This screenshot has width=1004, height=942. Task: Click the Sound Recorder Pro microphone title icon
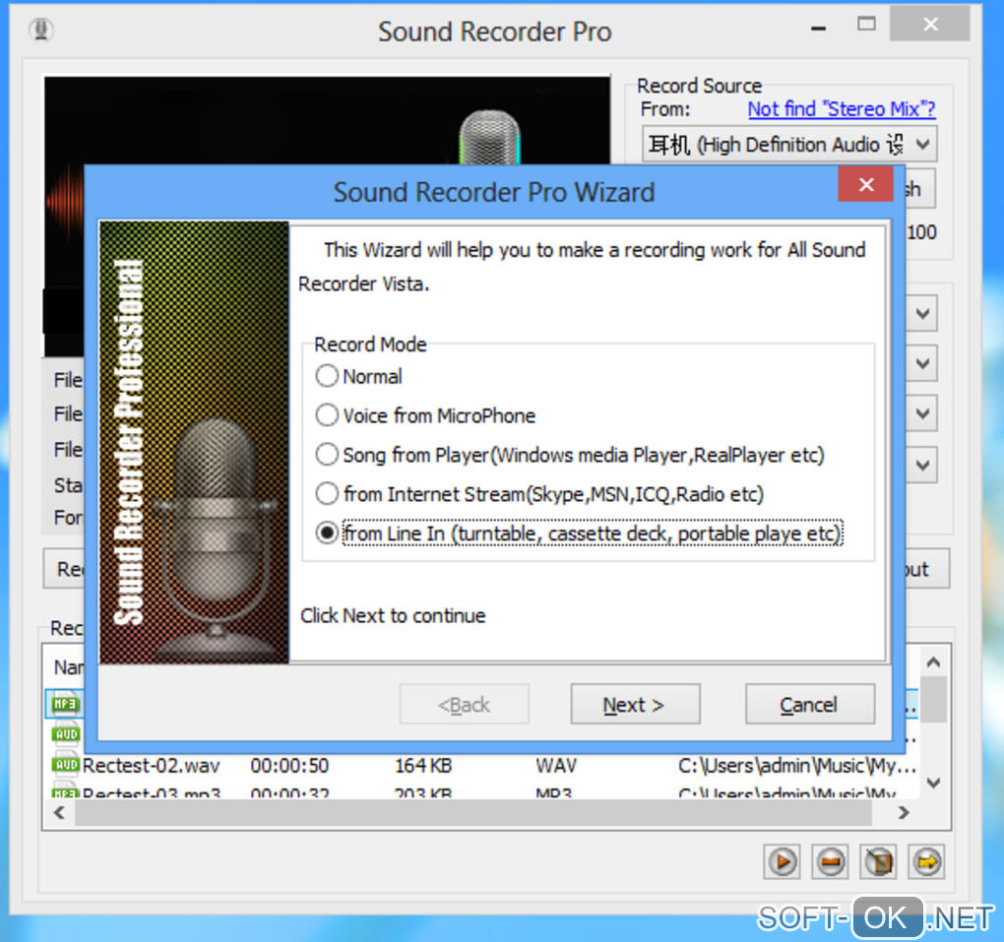coord(41,30)
